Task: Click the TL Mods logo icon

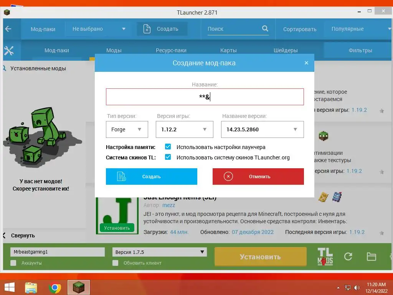Action: [x=325, y=256]
